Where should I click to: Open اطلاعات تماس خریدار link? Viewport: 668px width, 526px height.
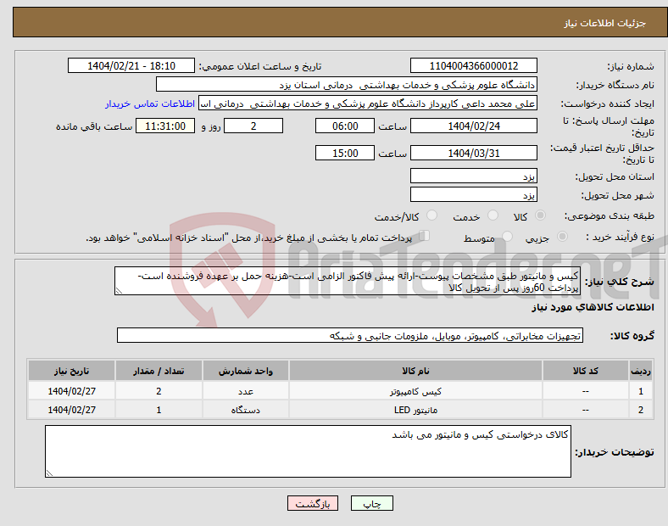(x=150, y=104)
